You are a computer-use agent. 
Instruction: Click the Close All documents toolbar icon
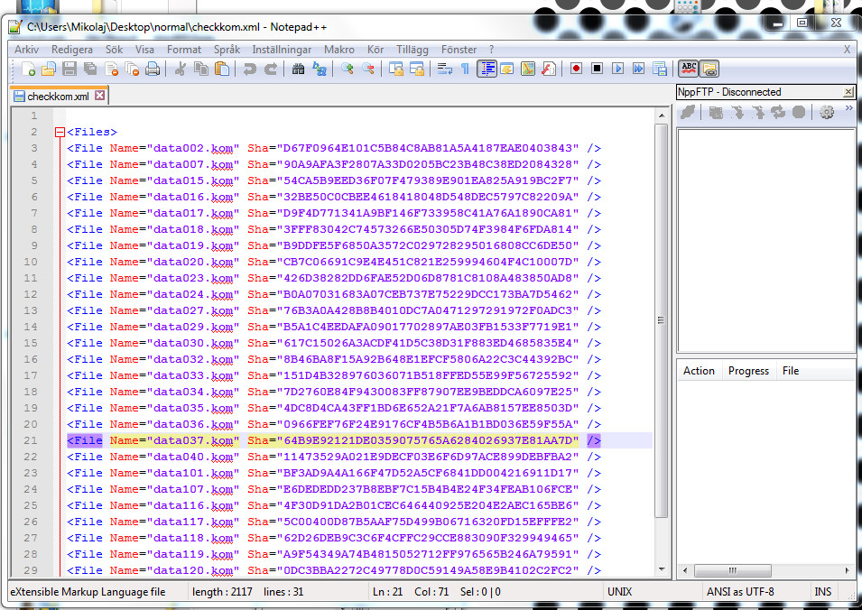(132, 69)
